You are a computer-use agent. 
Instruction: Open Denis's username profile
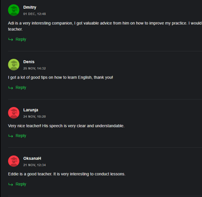pos(29,62)
